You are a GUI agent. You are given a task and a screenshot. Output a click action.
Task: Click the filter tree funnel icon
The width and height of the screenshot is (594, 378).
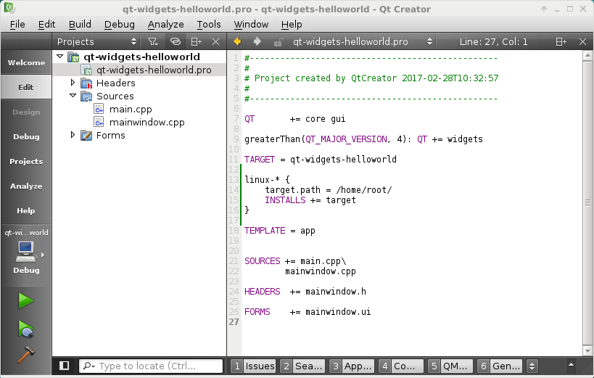152,41
